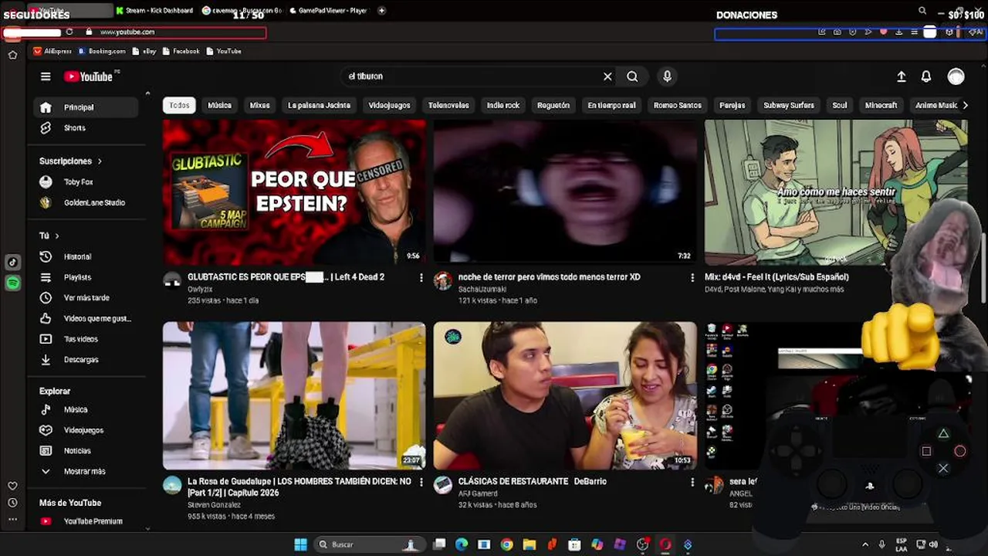988x556 pixels.
Task: Open the AliExpress bookmark
Action: pos(52,51)
